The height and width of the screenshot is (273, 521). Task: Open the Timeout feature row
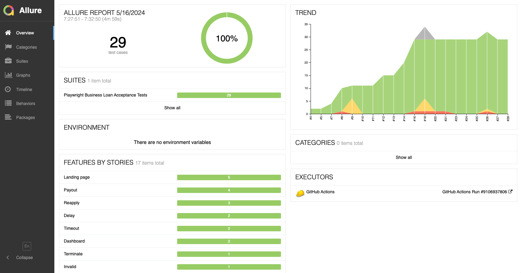172,228
